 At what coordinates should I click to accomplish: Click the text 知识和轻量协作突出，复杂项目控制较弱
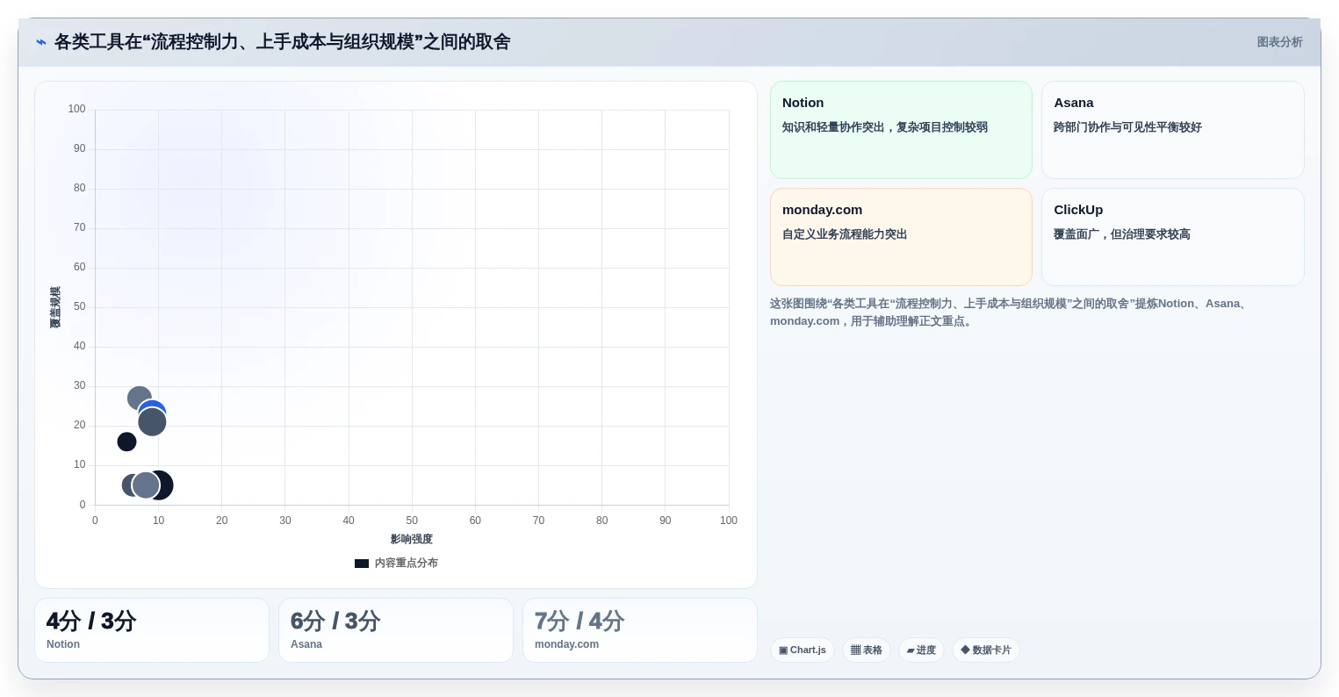click(x=885, y=127)
